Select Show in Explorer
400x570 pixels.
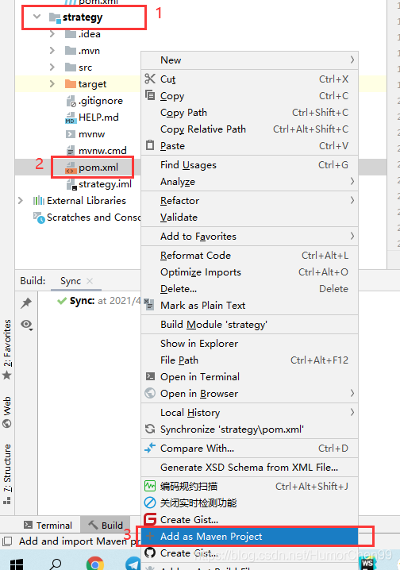[249, 343]
